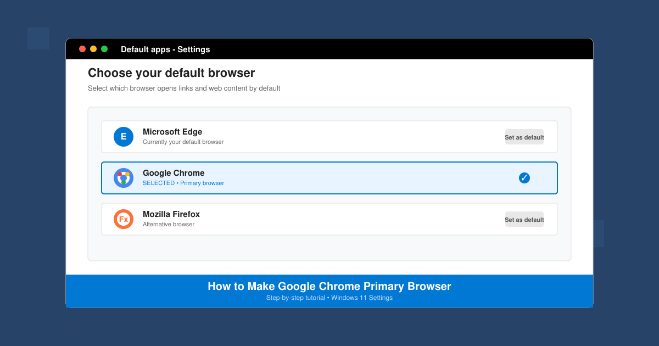659x346 pixels.
Task: Click the Mozilla Firefox Fx icon
Action: [124, 219]
